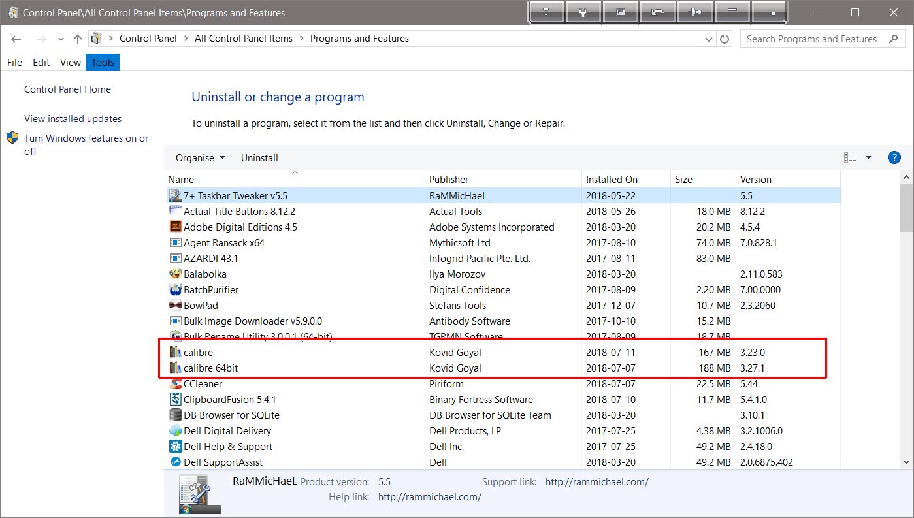Click the DB Browser for SQLite icon
The image size is (914, 518).
pyautogui.click(x=175, y=415)
